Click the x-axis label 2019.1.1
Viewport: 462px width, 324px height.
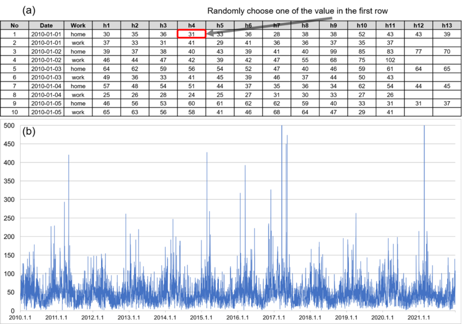346,318
